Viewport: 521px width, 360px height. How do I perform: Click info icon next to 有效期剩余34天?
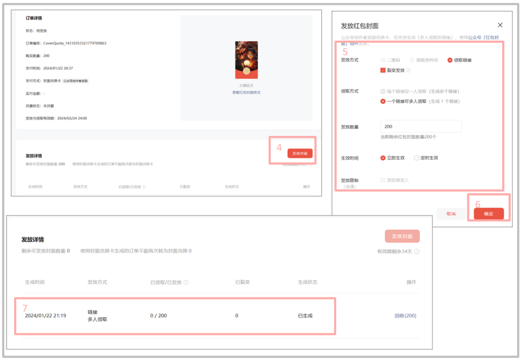[x=417, y=252]
